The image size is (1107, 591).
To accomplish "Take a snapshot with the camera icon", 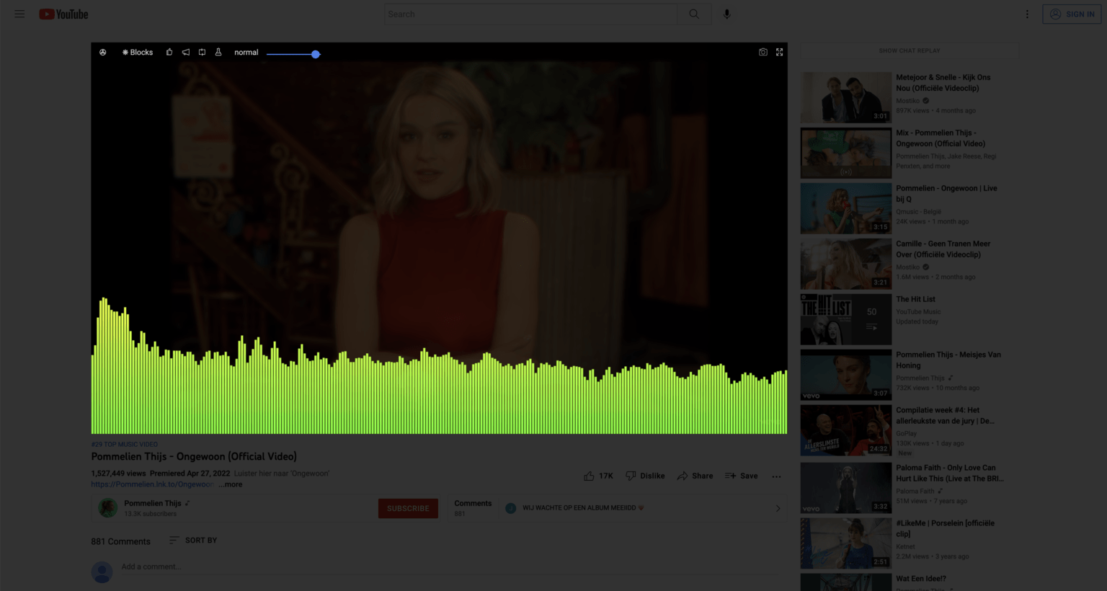I will point(763,52).
